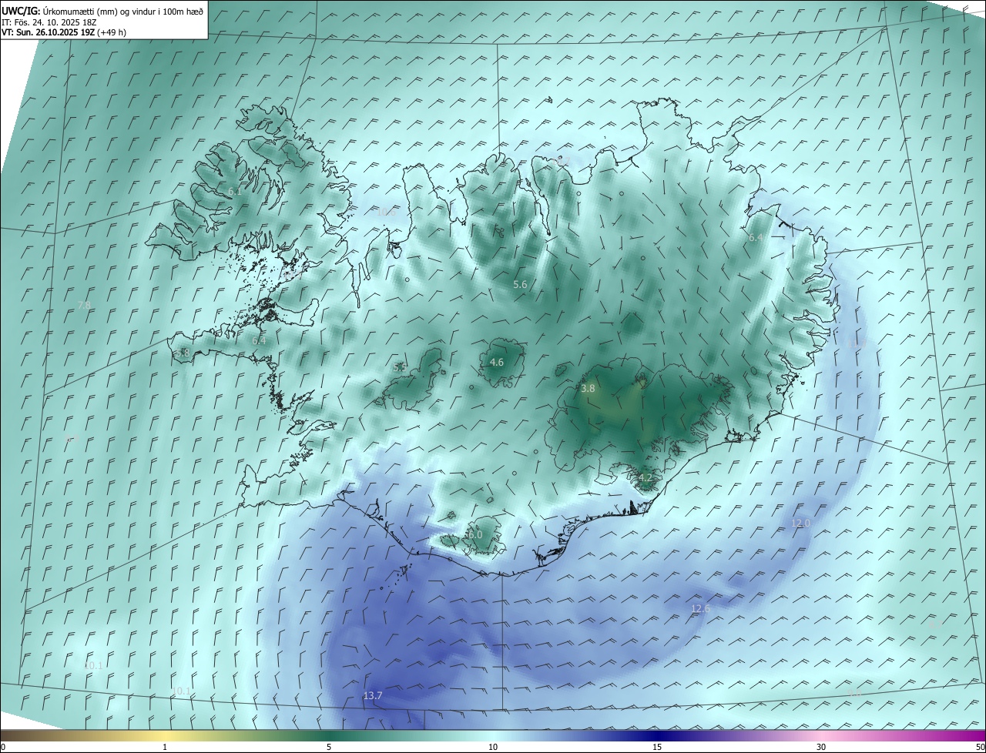Click the yellow segment of the color scale

tap(165, 735)
